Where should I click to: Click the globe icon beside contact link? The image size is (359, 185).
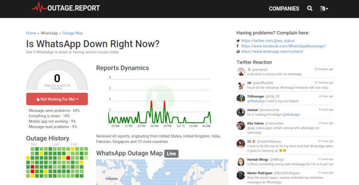[x=238, y=52]
